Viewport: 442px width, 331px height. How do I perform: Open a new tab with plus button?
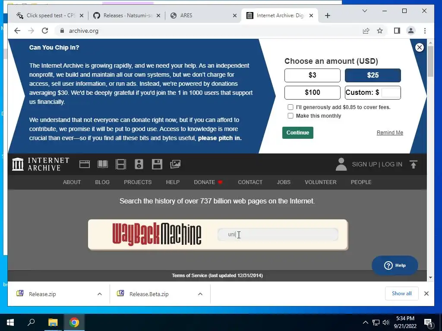327,16
